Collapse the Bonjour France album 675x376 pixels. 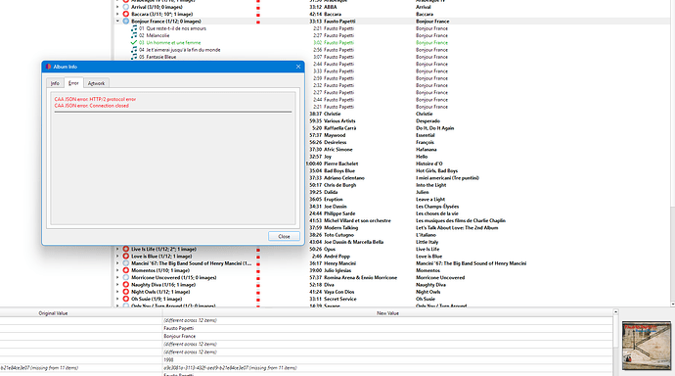117,22
